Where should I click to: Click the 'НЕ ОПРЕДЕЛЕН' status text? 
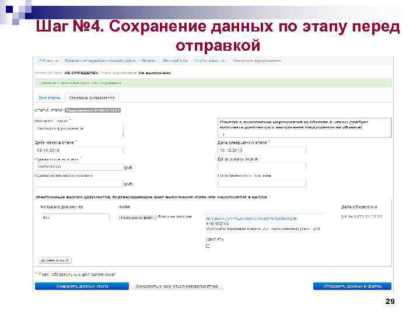point(82,73)
